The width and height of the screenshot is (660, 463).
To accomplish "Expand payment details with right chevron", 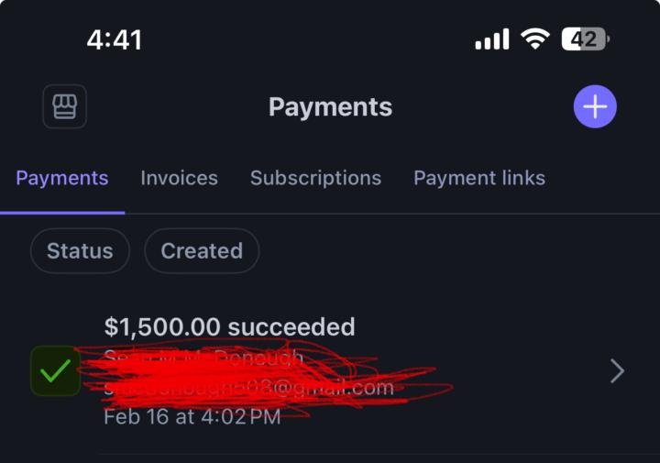I will pos(617,370).
